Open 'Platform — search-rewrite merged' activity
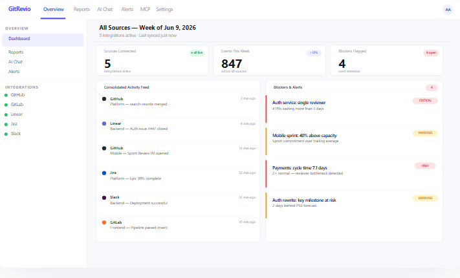This screenshot has width=460, height=278. (138, 104)
